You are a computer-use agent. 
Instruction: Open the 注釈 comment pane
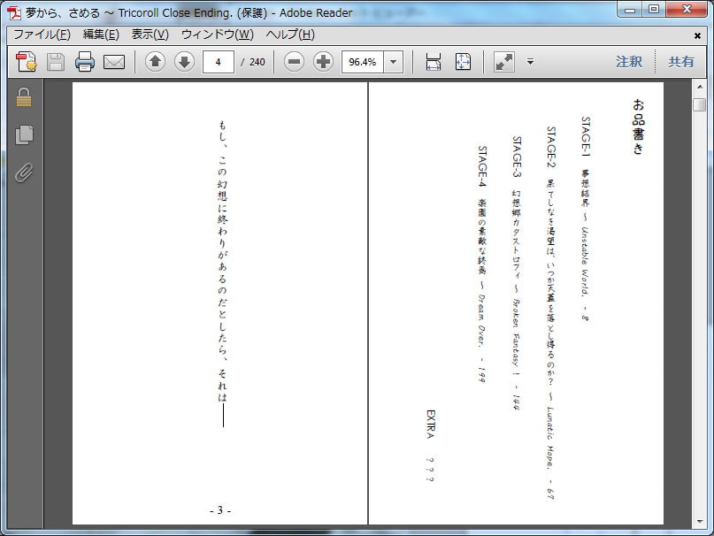629,62
